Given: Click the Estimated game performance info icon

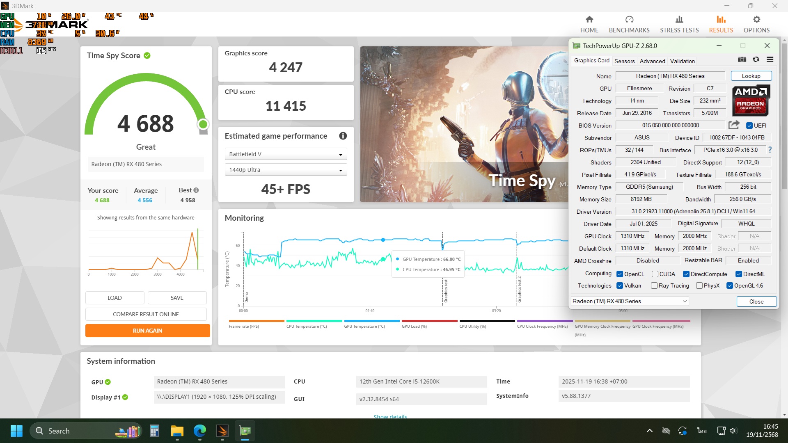Looking at the screenshot, I should pyautogui.click(x=343, y=136).
